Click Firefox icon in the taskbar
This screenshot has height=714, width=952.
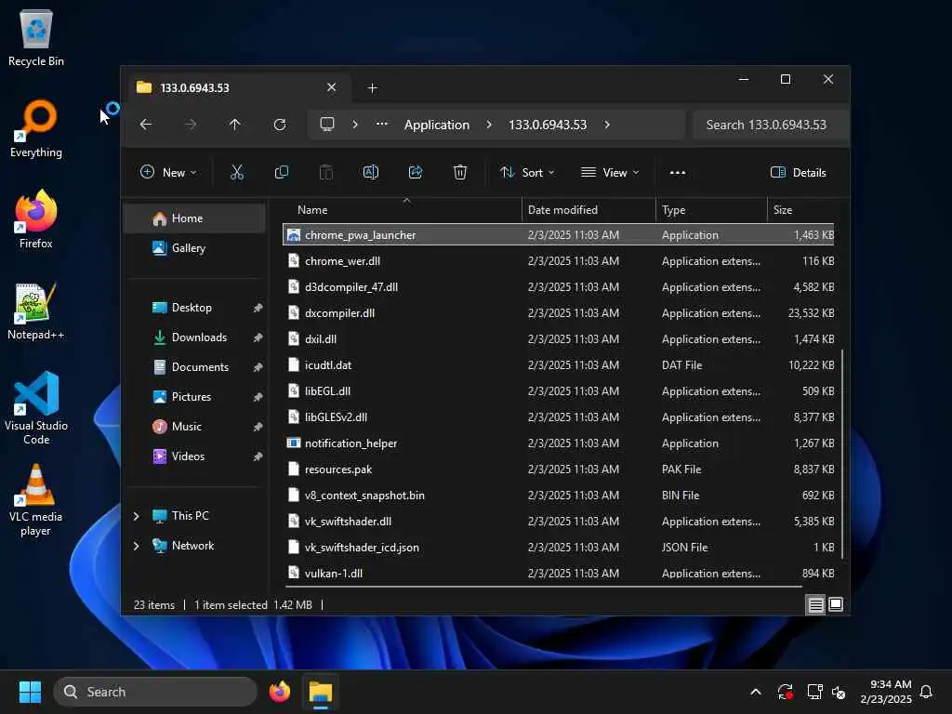279,692
